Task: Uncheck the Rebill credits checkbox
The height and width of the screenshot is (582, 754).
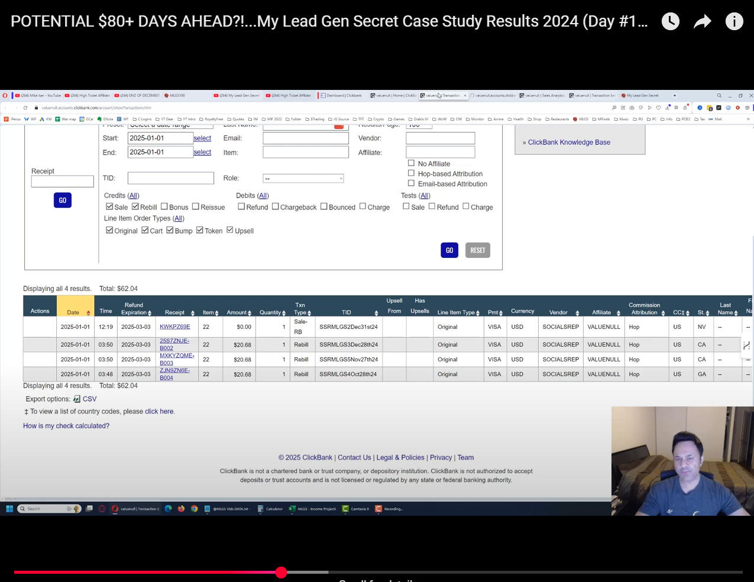Action: pyautogui.click(x=135, y=206)
